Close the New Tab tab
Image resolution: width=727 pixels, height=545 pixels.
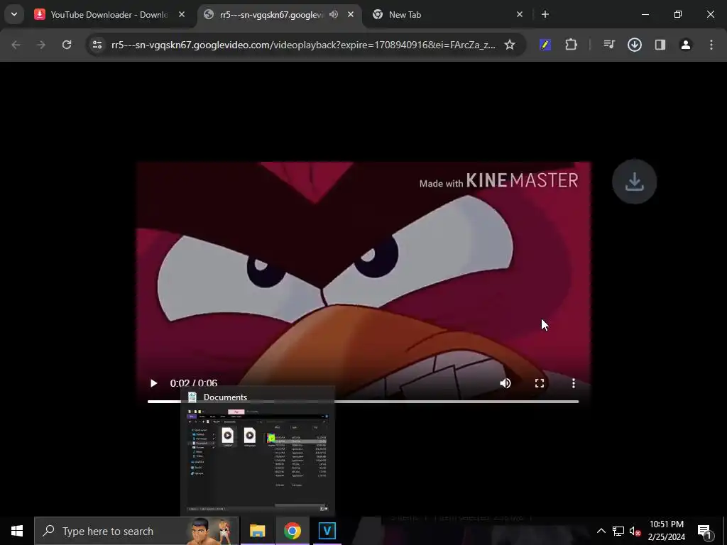pos(520,14)
